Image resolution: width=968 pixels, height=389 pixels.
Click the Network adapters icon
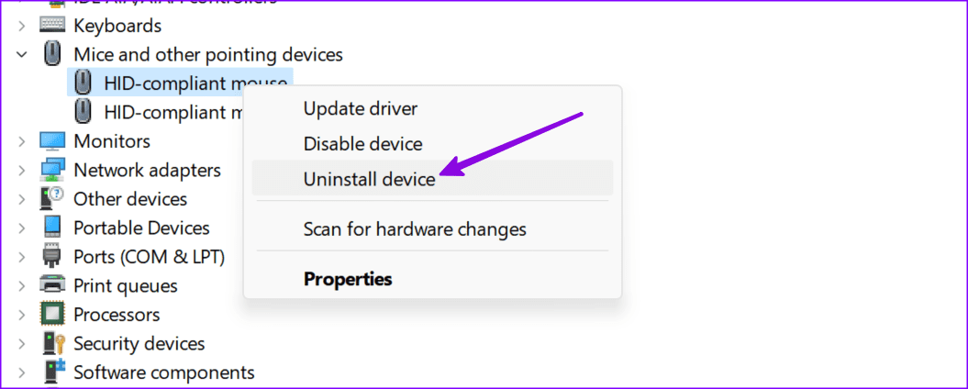tap(52, 170)
